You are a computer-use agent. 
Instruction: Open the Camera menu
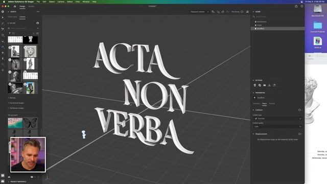coord(61,2)
